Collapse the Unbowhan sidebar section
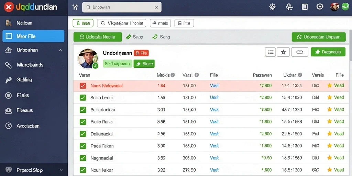The image size is (352, 176). click(x=60, y=50)
